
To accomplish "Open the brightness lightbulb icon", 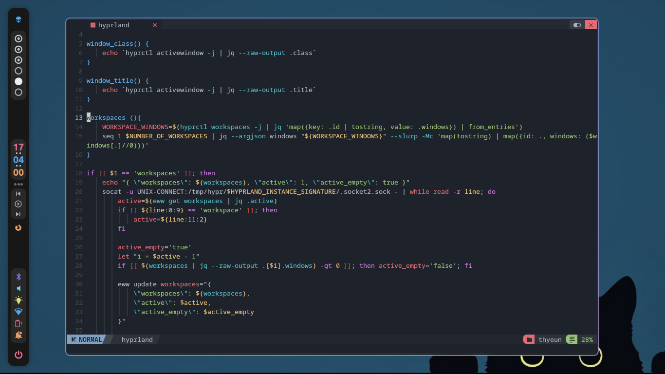I will pyautogui.click(x=18, y=300).
